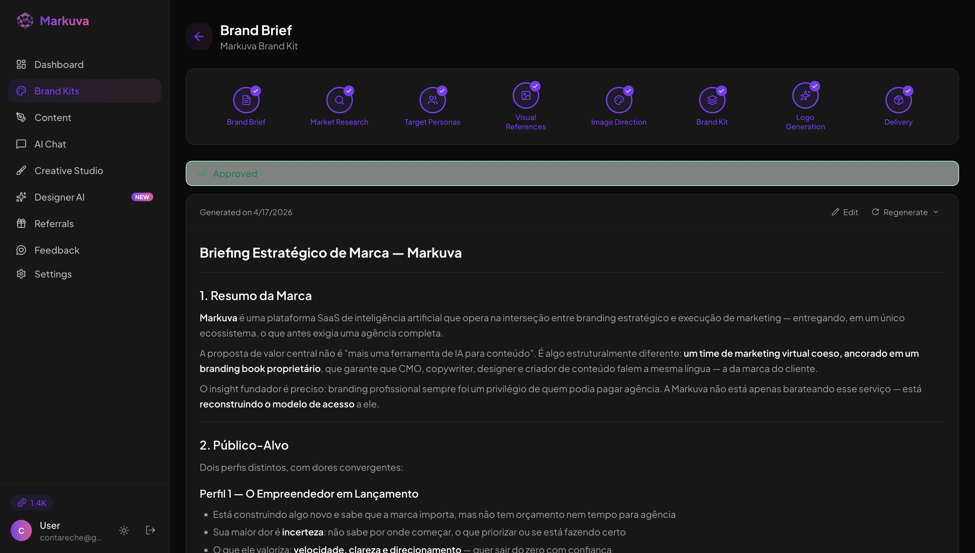Open the Brand Kit layers step icon
This screenshot has width=975, height=553.
point(712,100)
